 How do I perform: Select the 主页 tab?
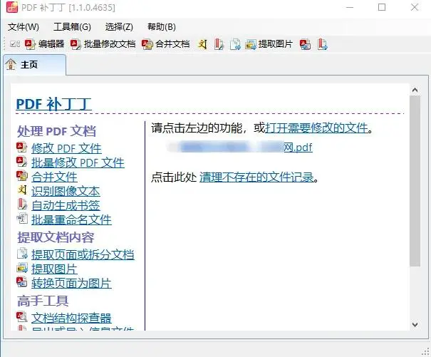pyautogui.click(x=28, y=66)
